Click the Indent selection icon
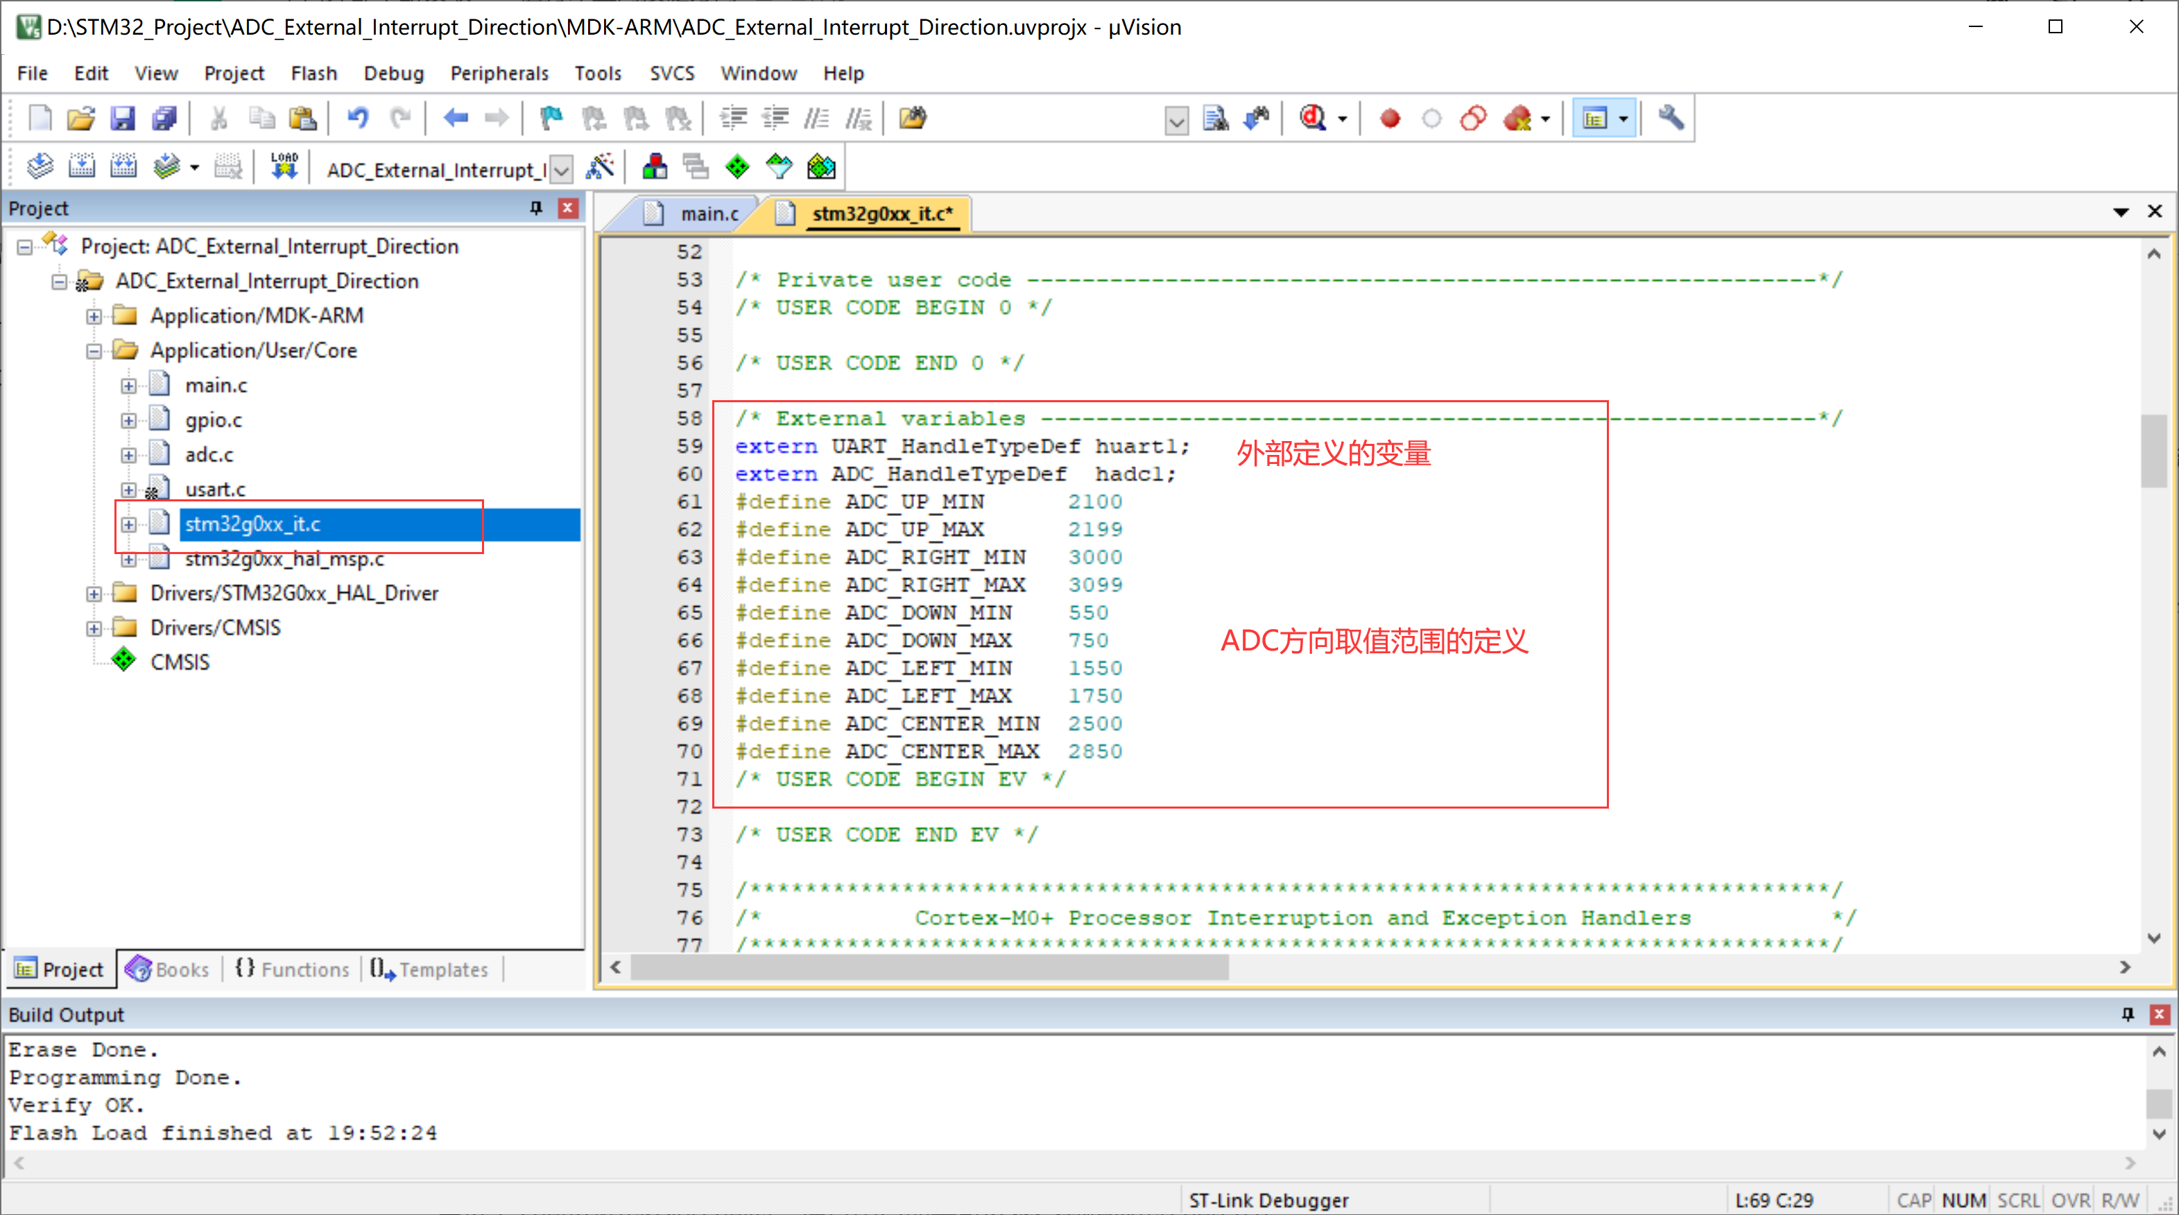Screen dimensions: 2179x1215 (733, 118)
